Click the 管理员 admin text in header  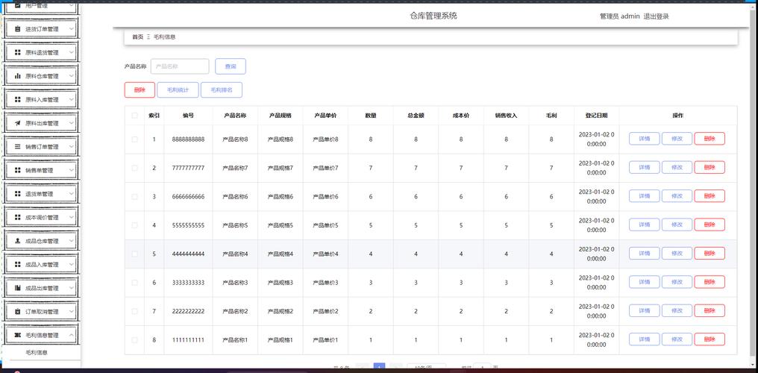pos(620,16)
